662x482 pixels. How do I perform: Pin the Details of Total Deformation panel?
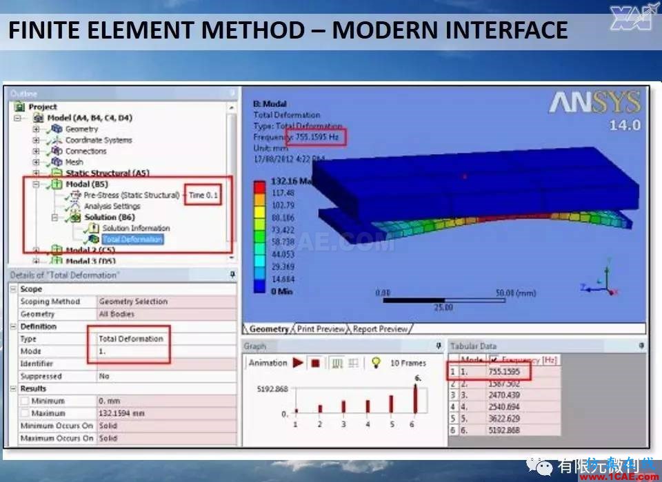pos(232,275)
